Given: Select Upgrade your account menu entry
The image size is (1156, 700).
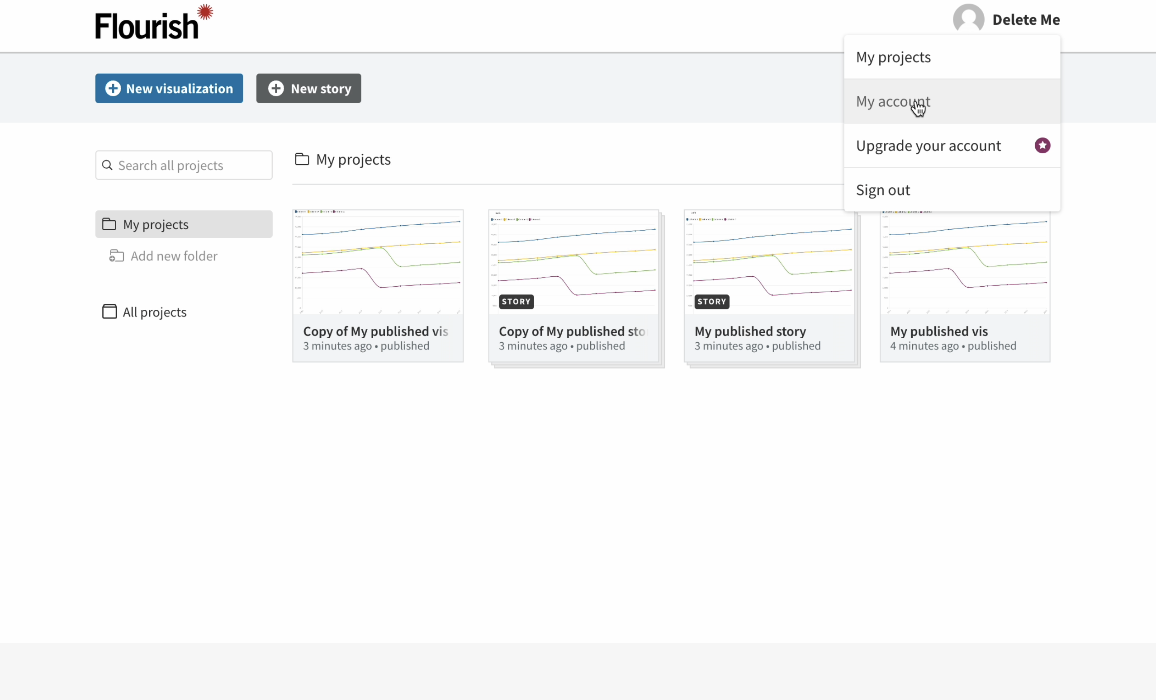Looking at the screenshot, I should [928, 146].
